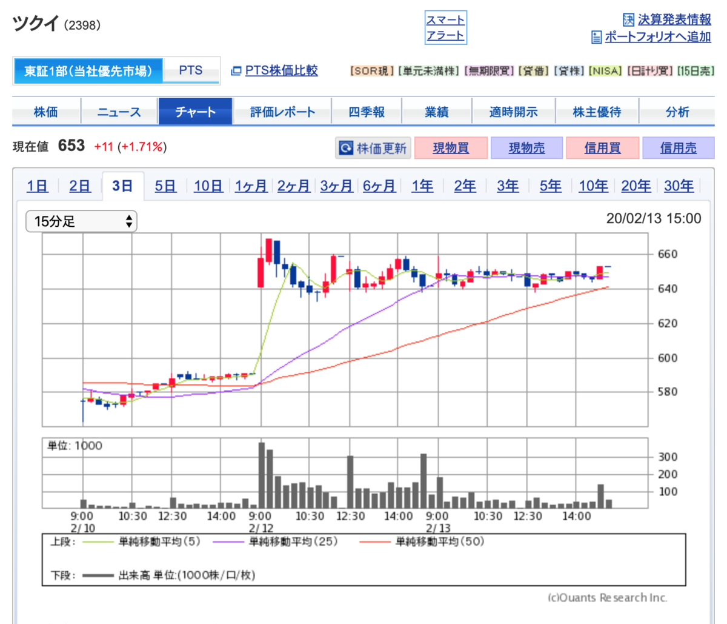Switch to the PTS market toggle

(191, 70)
